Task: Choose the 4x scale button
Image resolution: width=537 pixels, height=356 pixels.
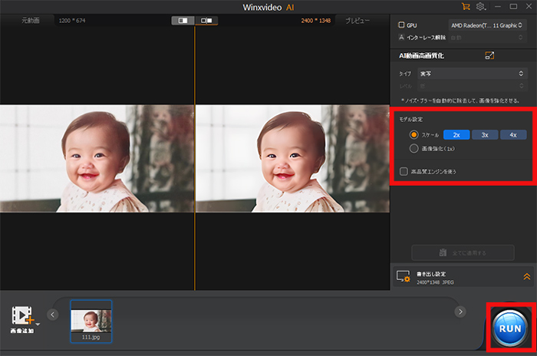Action: click(x=513, y=134)
